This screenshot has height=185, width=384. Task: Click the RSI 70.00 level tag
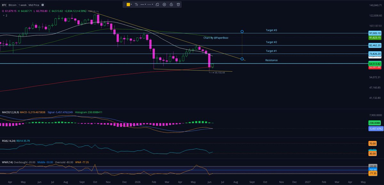coord(372,144)
